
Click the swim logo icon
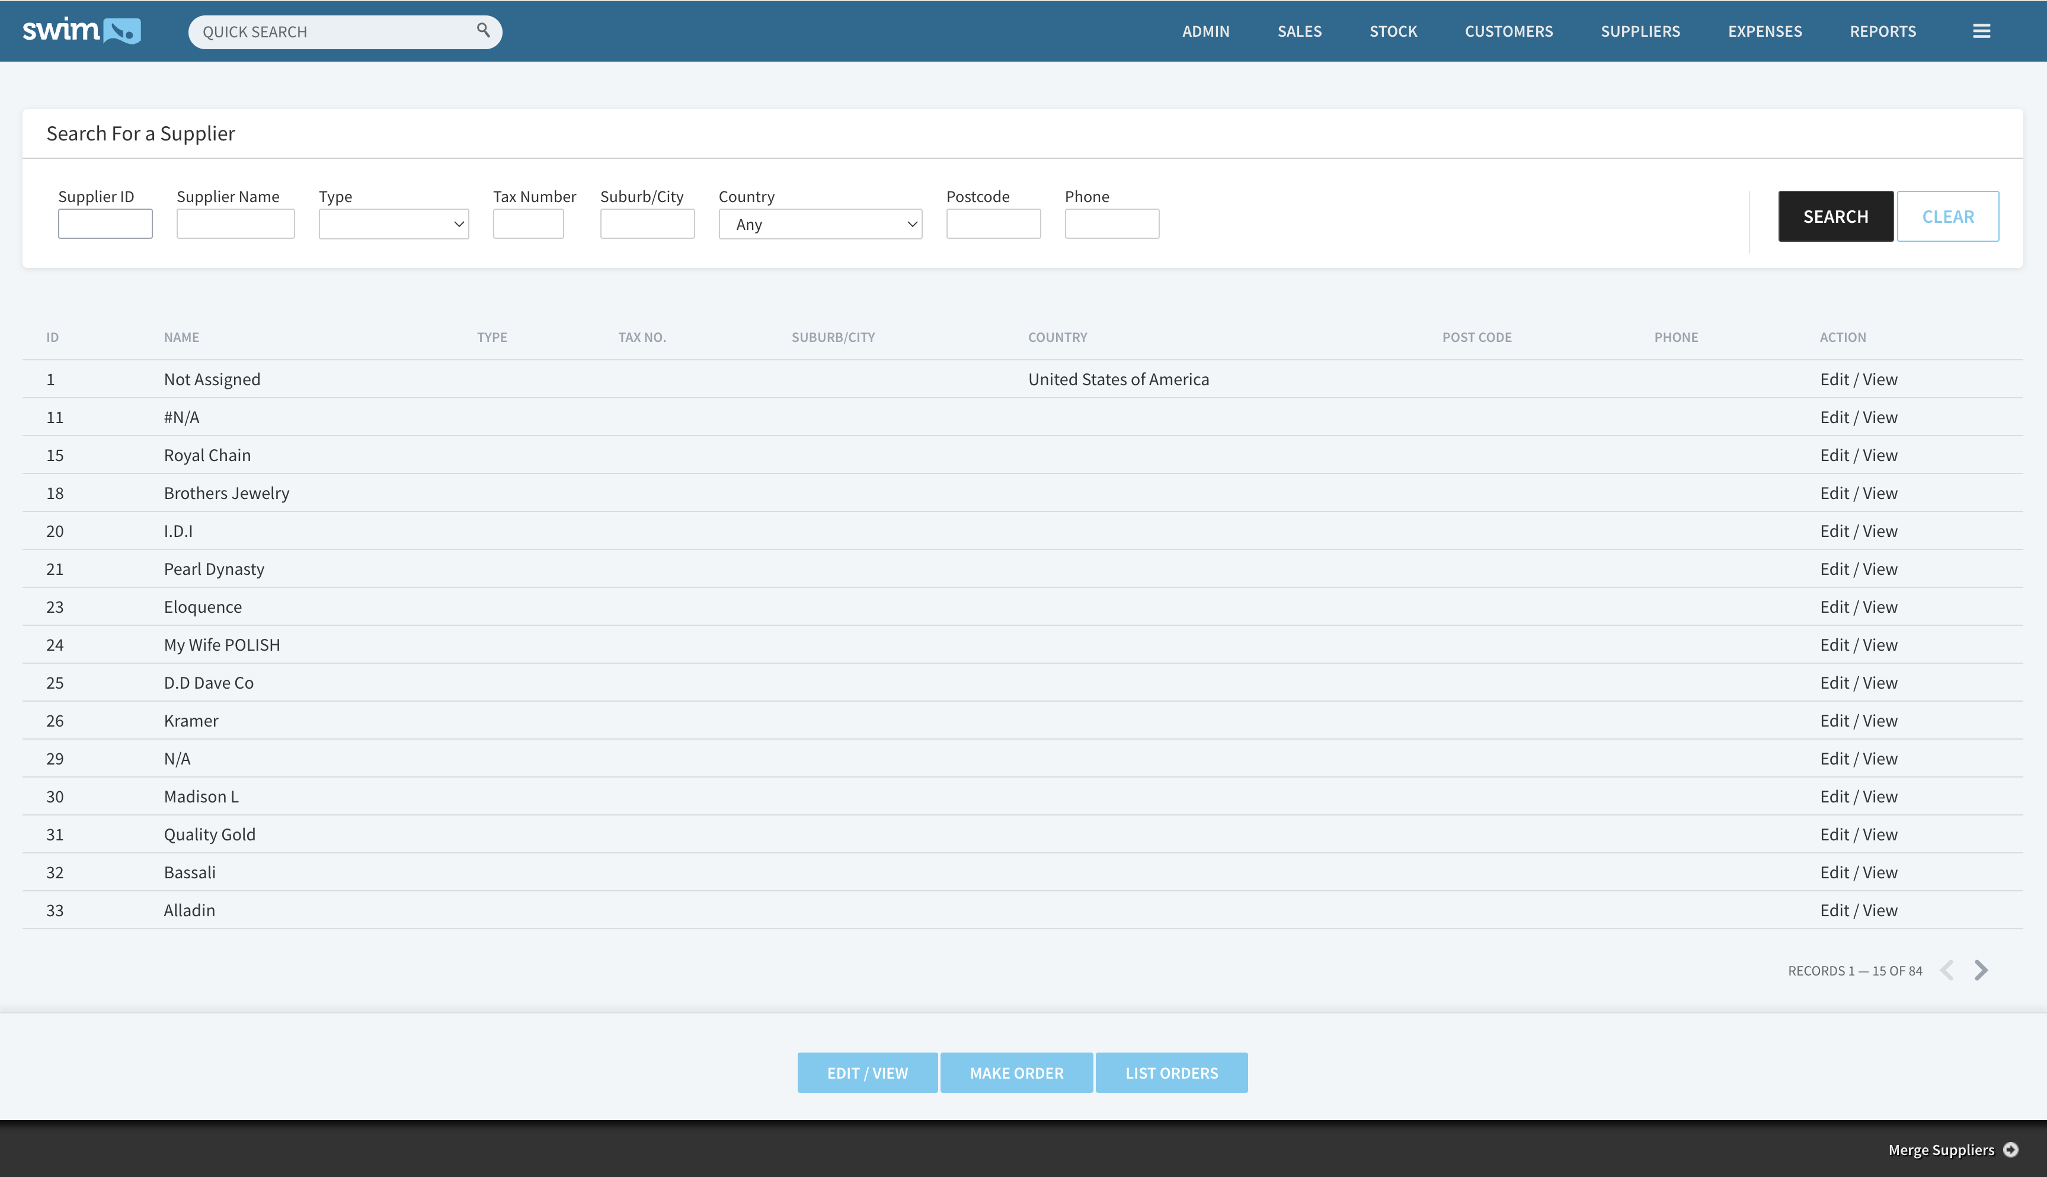click(82, 31)
